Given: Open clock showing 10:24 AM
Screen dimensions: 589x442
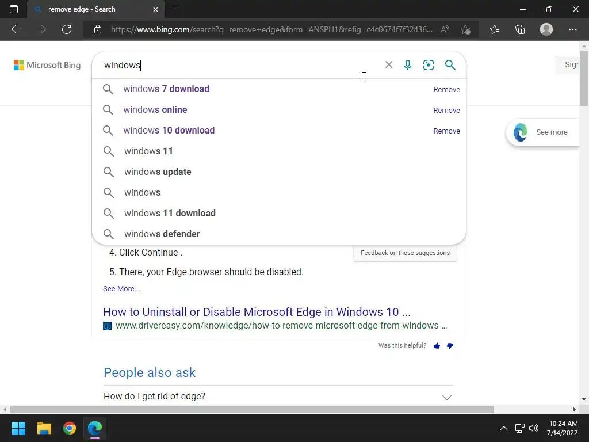Looking at the screenshot, I should pyautogui.click(x=563, y=428).
